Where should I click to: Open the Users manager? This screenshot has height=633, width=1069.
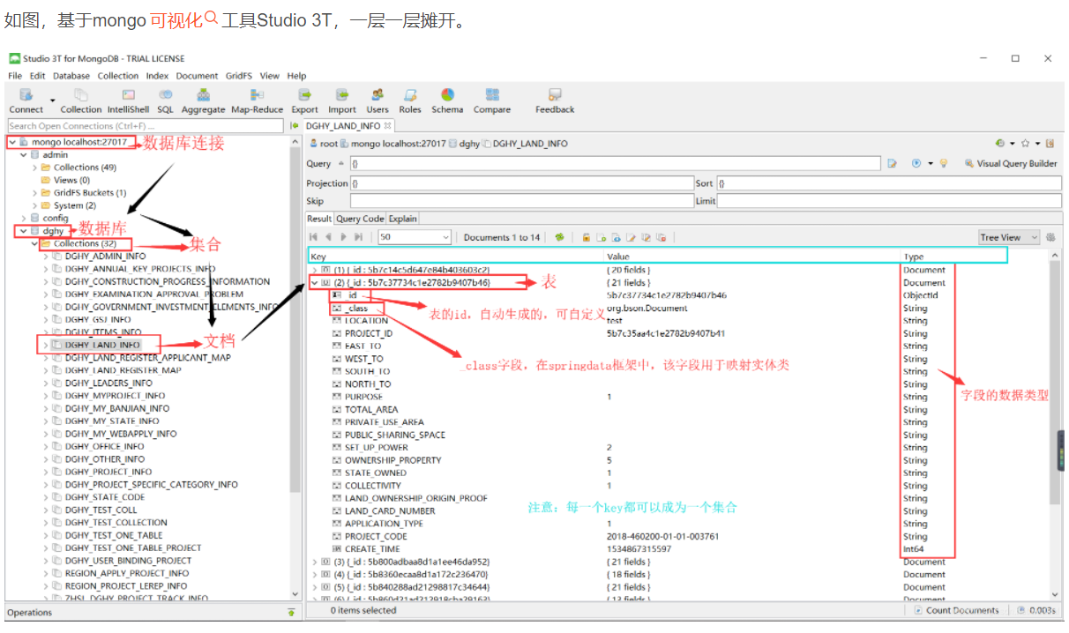(x=378, y=101)
